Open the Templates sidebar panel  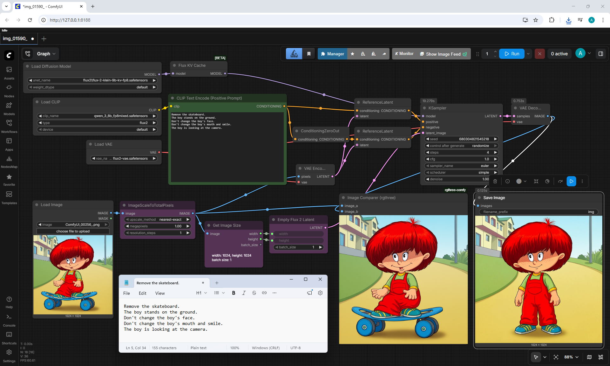(9, 198)
